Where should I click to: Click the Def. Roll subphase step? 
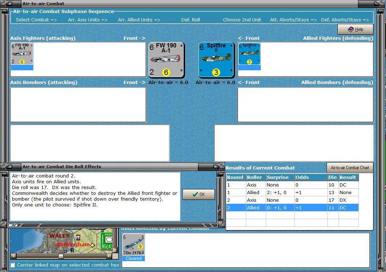click(x=190, y=20)
